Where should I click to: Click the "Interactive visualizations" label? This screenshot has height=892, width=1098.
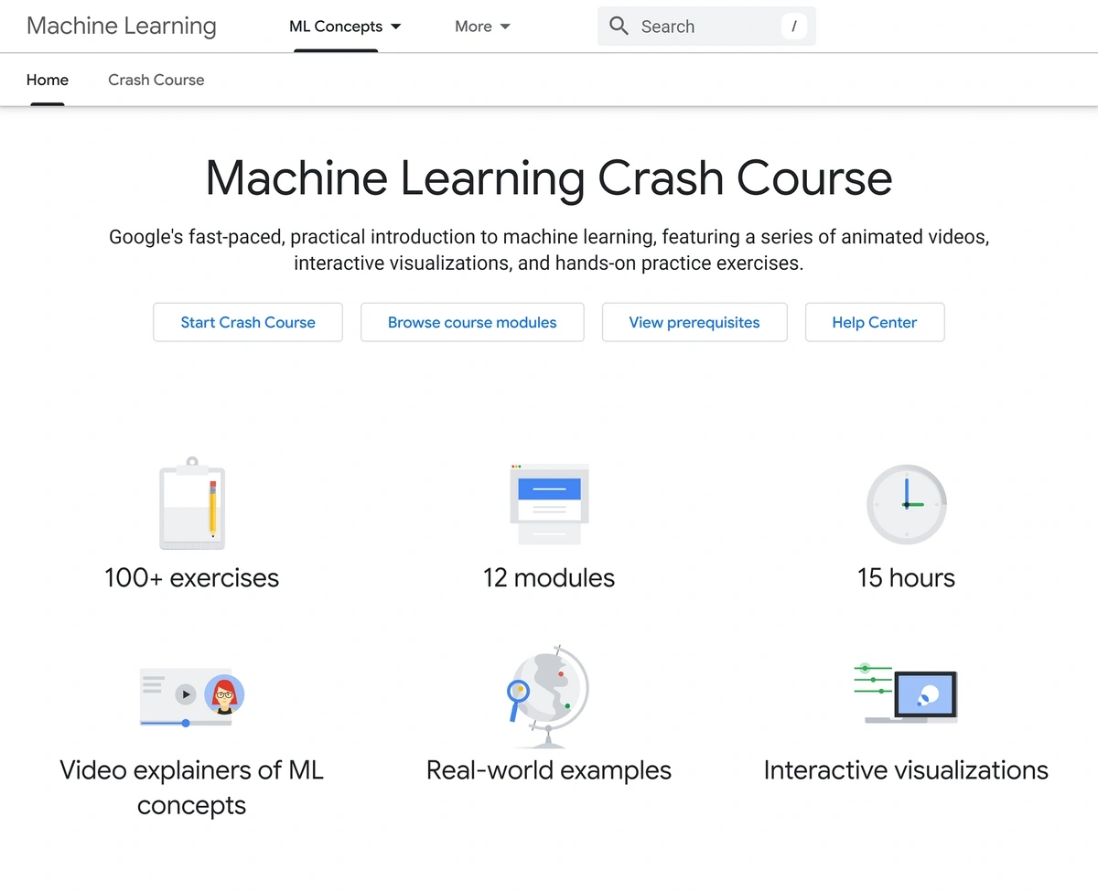point(907,770)
